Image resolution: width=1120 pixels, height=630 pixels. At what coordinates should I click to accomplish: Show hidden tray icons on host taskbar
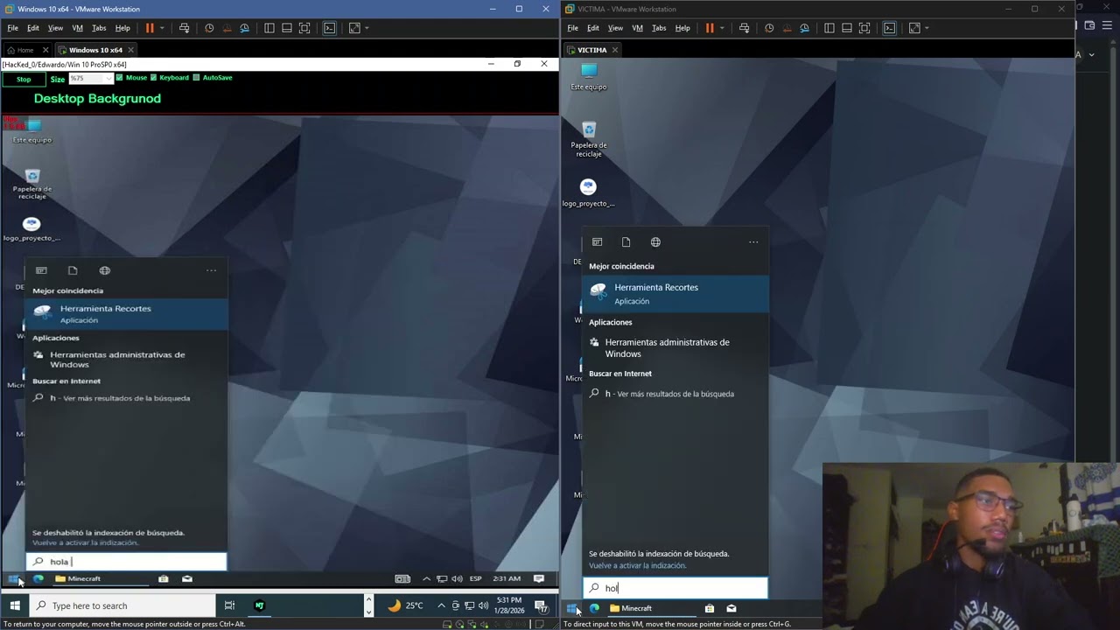441,605
